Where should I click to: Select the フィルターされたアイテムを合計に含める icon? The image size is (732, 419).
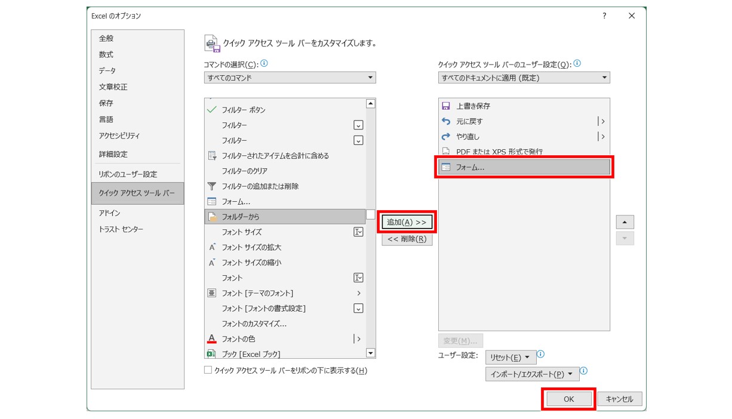click(x=211, y=156)
